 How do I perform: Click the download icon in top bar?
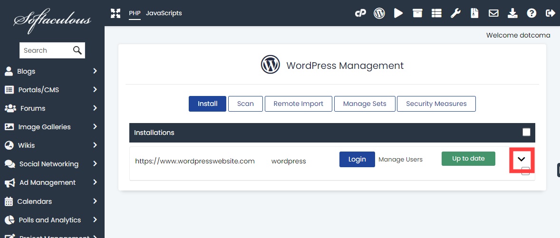click(x=512, y=13)
